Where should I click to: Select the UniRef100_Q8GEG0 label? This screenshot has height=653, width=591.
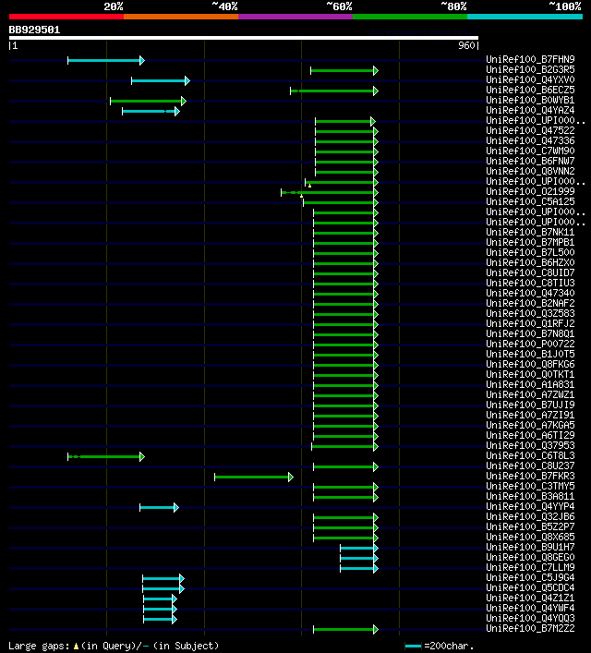[x=530, y=557]
